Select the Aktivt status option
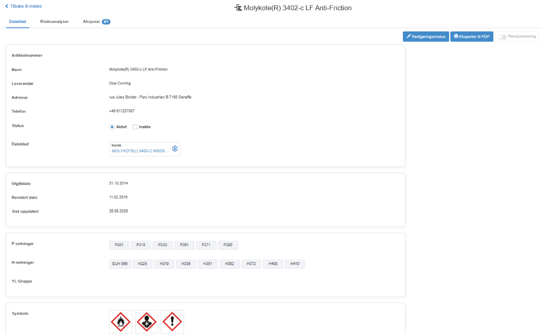The image size is (542, 334). point(112,127)
